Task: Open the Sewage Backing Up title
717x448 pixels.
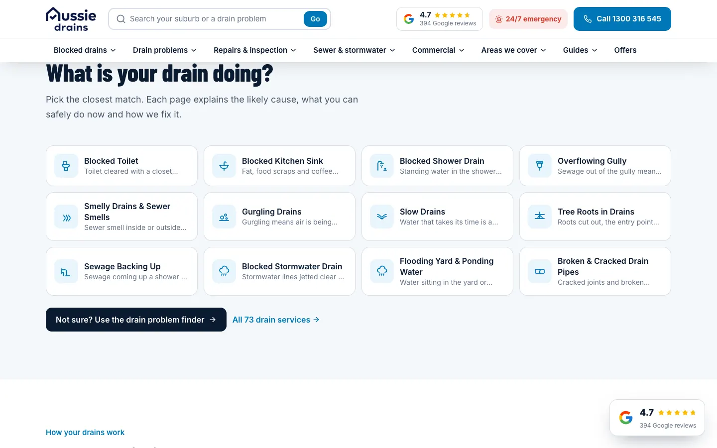Action: [x=122, y=266]
